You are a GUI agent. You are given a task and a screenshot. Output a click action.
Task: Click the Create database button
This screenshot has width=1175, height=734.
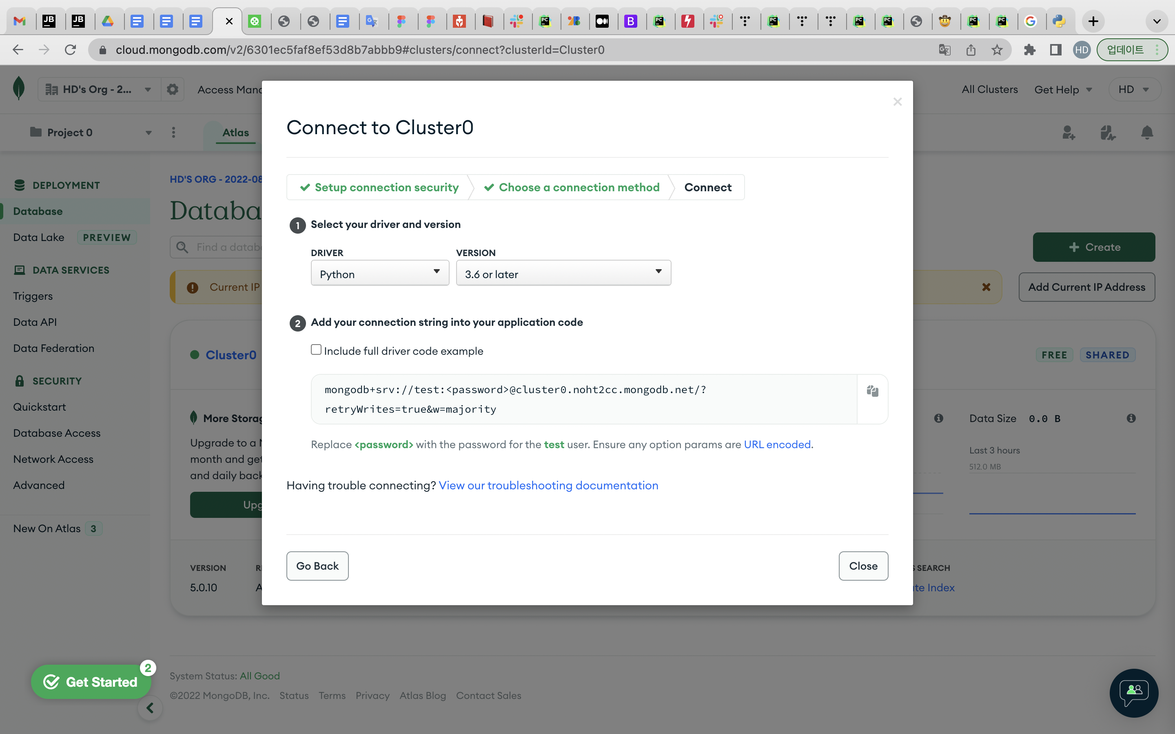1093,247
